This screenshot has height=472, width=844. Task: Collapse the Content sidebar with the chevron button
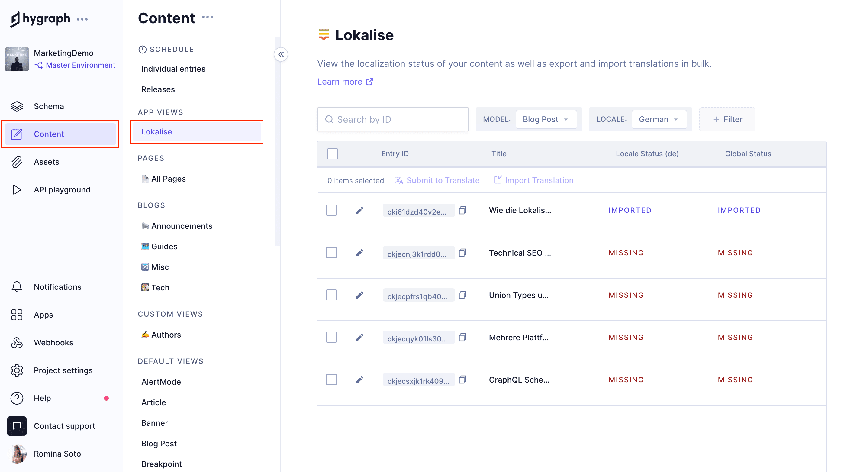point(281,54)
